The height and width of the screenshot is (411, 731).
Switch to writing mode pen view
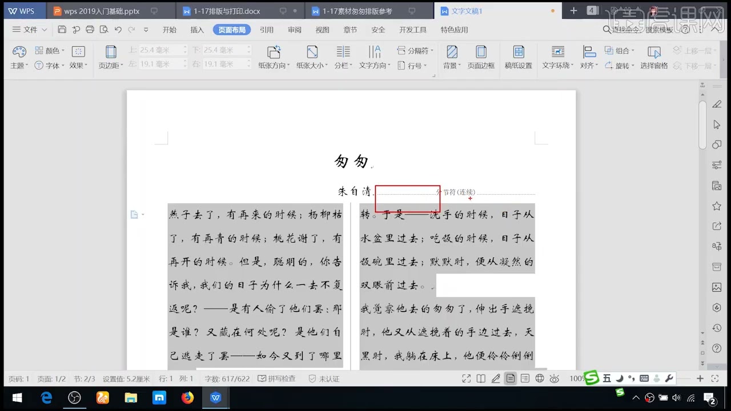pyautogui.click(x=496, y=378)
